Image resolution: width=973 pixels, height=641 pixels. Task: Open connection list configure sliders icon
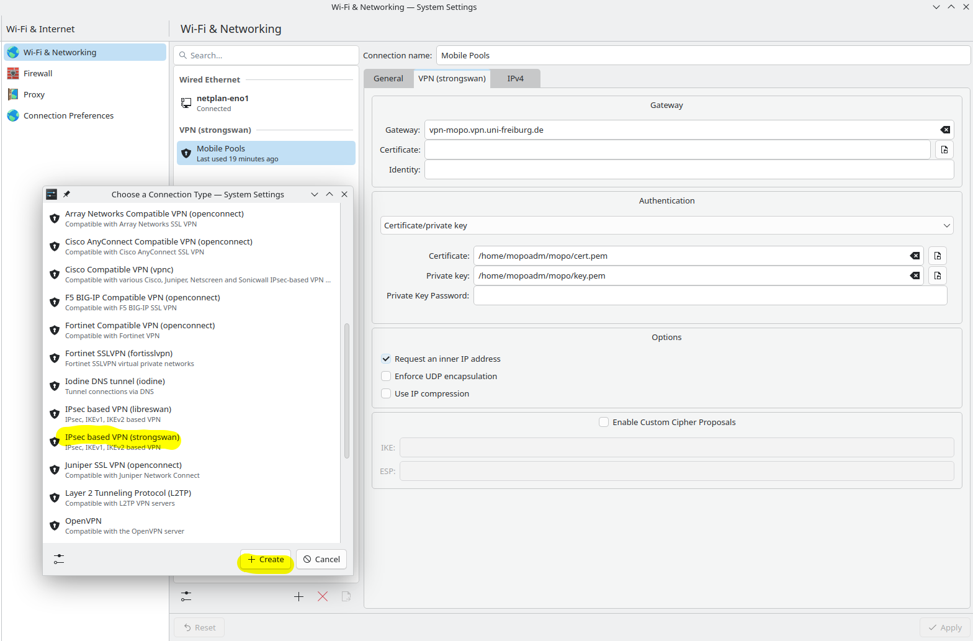[x=186, y=596]
